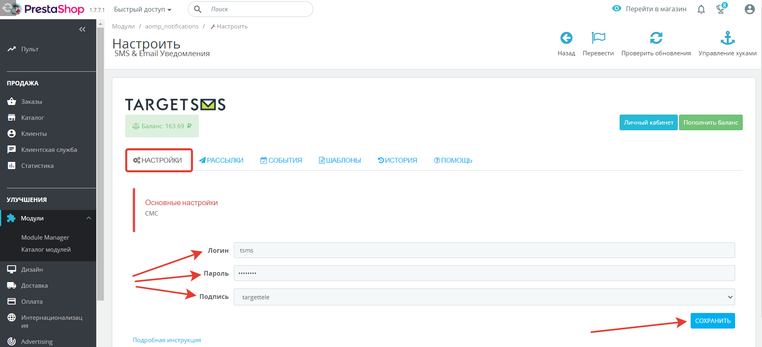The height and width of the screenshot is (347, 762).
Task: Switch to the ИСТОРИЯ tab
Action: pyautogui.click(x=397, y=160)
